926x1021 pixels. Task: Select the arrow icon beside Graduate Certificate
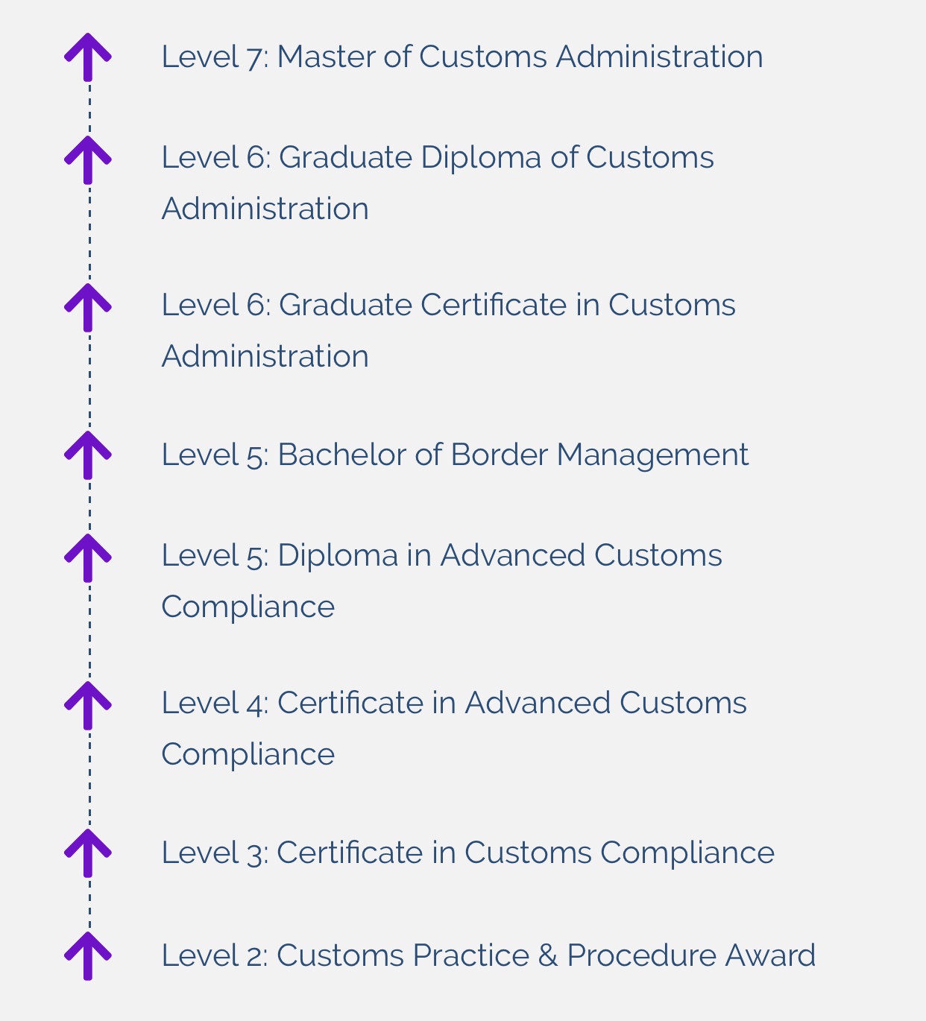[x=88, y=307]
